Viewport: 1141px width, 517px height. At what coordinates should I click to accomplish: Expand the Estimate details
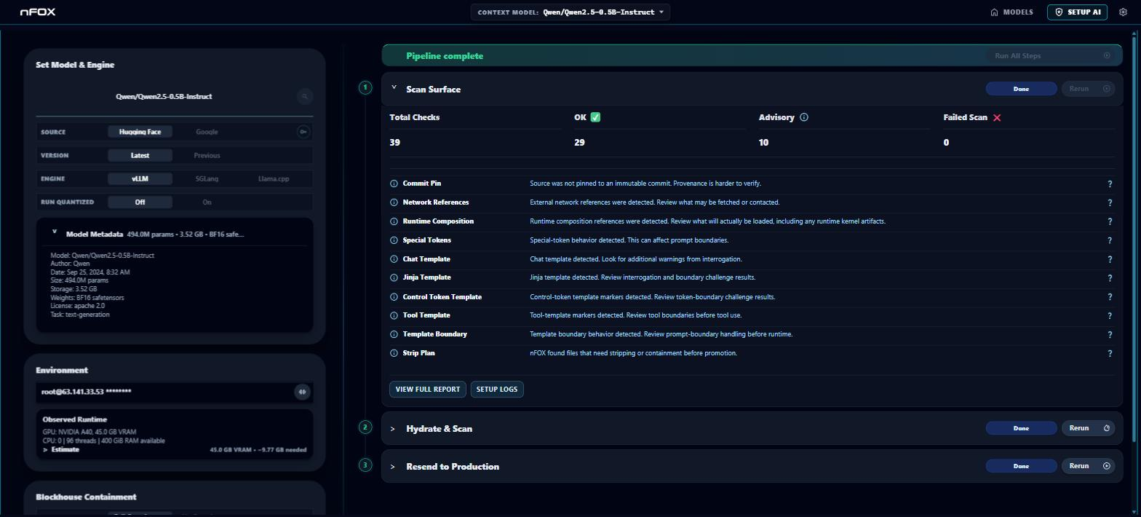60,449
